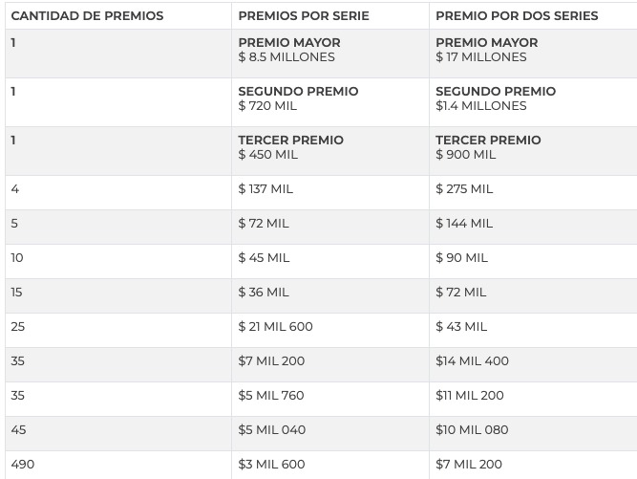Click the $ 275 MIL cell
The height and width of the screenshot is (479, 637).
coord(533,192)
